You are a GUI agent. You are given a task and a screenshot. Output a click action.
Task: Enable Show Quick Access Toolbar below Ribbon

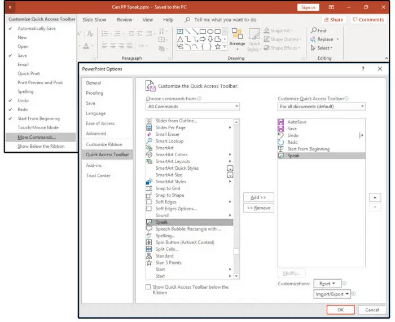click(148, 287)
